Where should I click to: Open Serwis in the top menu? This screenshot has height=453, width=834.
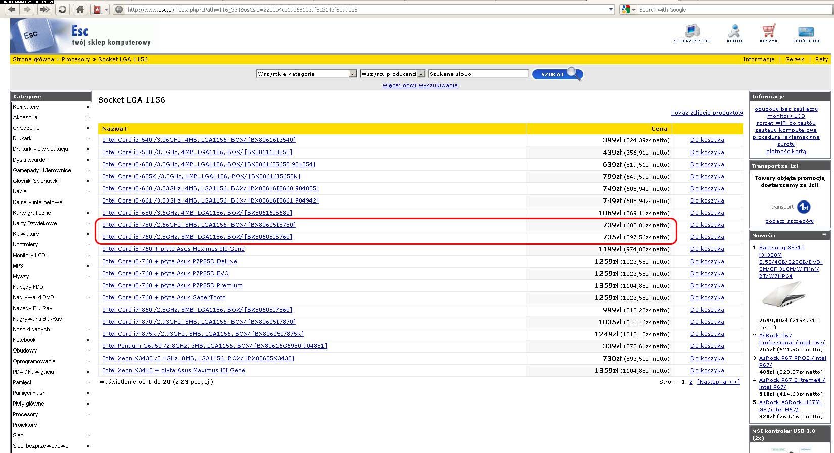[x=795, y=59]
